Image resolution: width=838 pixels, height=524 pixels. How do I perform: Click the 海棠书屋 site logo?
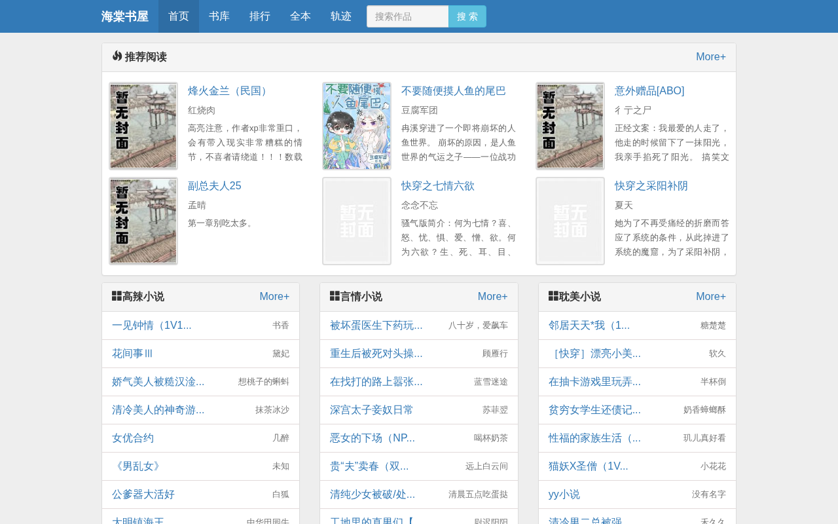click(x=124, y=16)
